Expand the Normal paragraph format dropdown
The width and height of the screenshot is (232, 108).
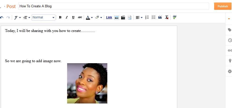pyautogui.click(x=43, y=17)
